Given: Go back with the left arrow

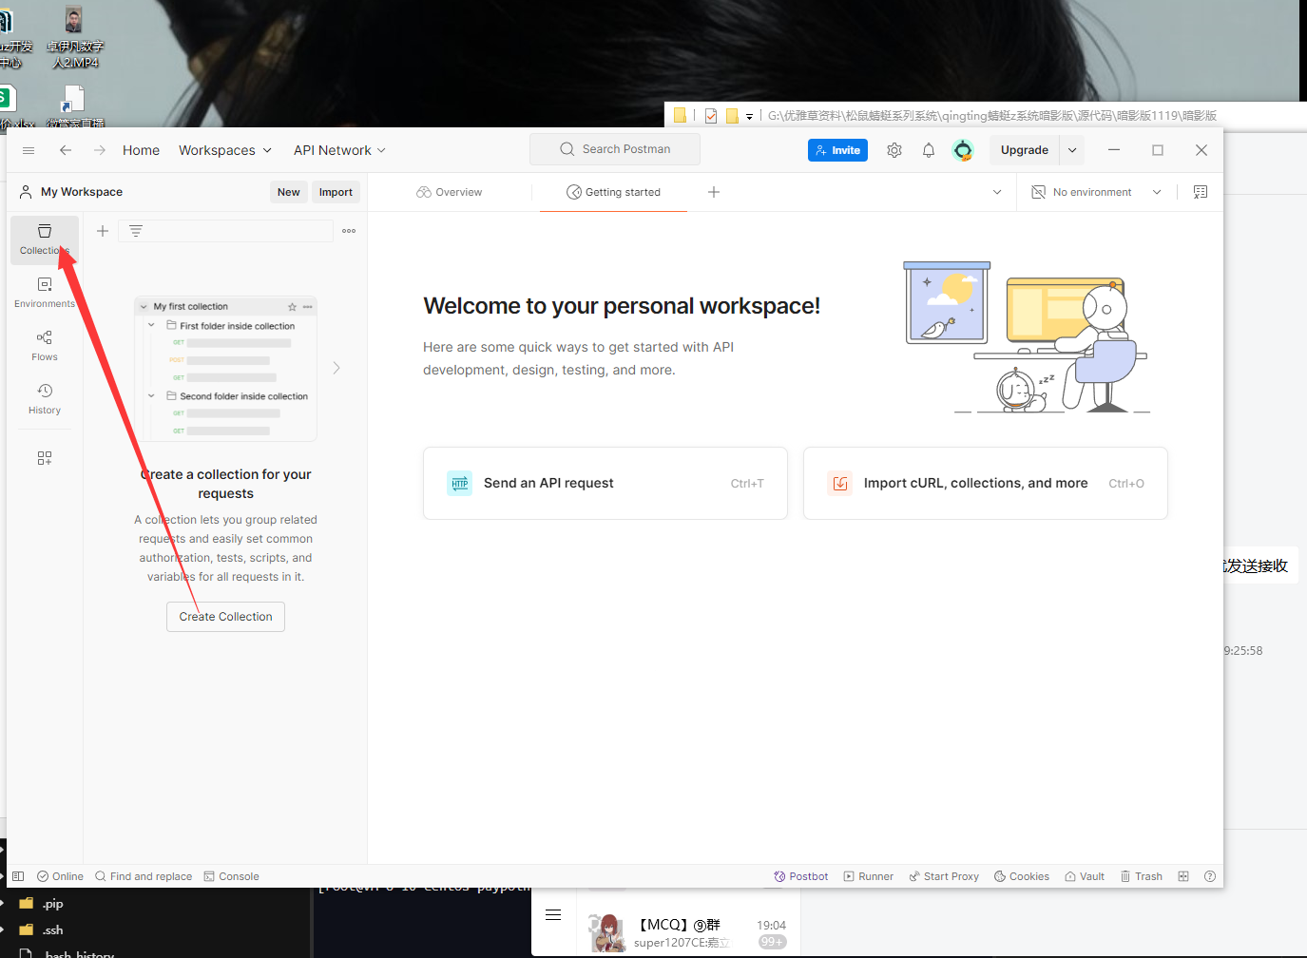Looking at the screenshot, I should (x=66, y=150).
